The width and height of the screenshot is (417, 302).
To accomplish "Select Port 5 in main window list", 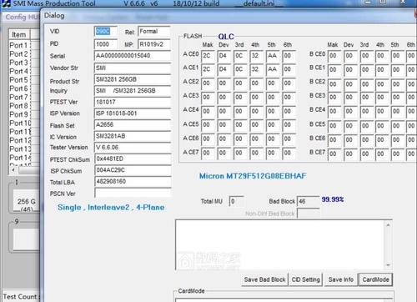I will [x=18, y=80].
